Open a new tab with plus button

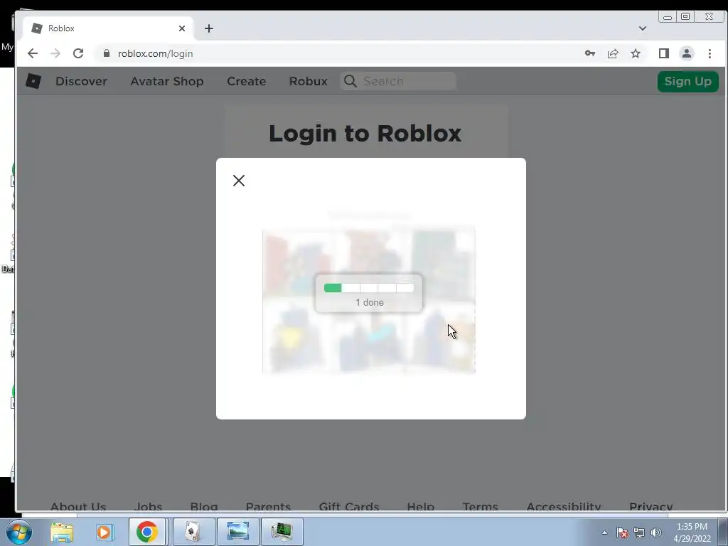click(209, 28)
